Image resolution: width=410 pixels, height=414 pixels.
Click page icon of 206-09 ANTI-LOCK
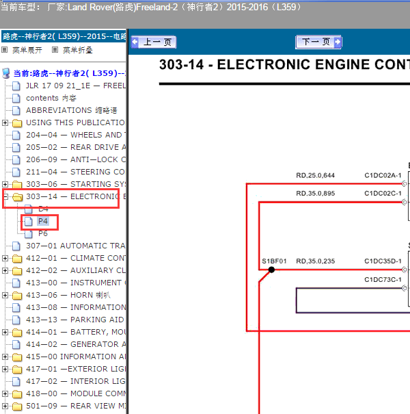[x=16, y=159]
